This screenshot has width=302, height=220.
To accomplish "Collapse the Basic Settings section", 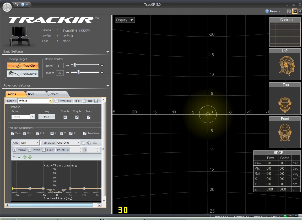I will pyautogui.click(x=108, y=52).
